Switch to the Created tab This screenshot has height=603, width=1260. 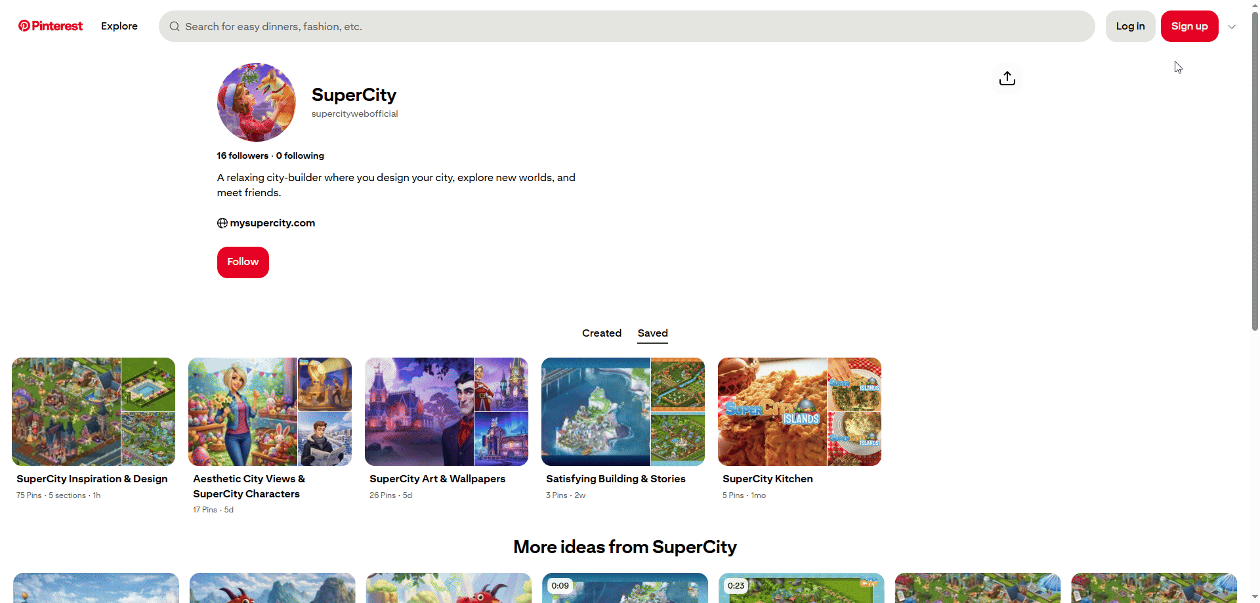click(601, 333)
